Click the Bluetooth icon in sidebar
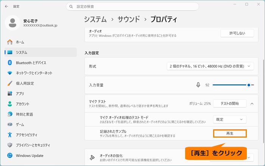This screenshot has height=166, width=265. [x=10, y=63]
